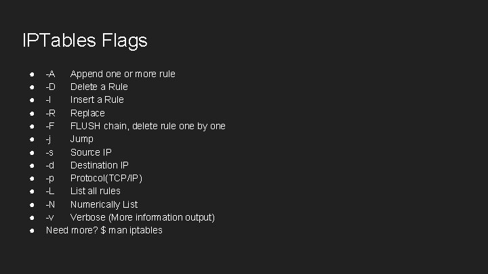Click "FLUSH chain, delete rule one by one"

click(x=148, y=126)
